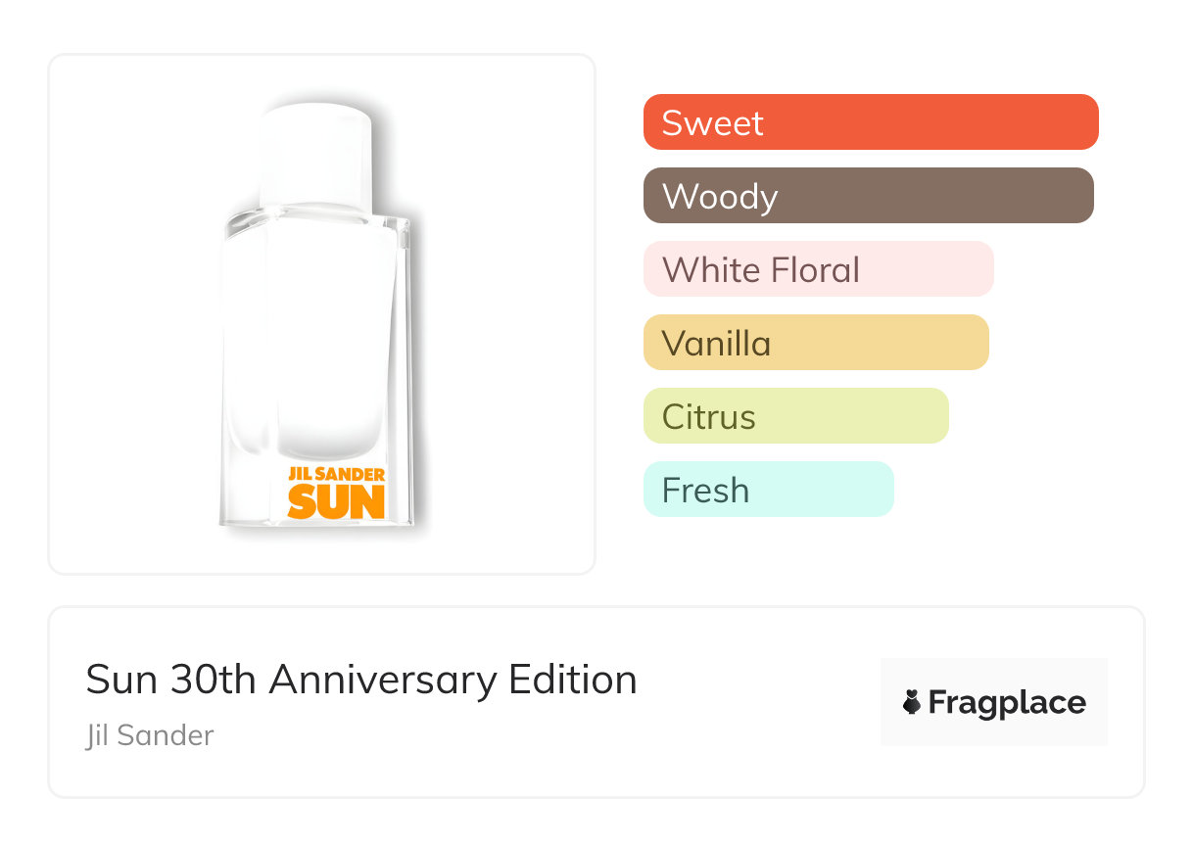The width and height of the screenshot is (1193, 846).
Task: Click the Fragplace perfume bottle icon
Action: pos(913,703)
